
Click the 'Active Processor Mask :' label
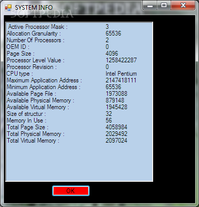[38, 27]
